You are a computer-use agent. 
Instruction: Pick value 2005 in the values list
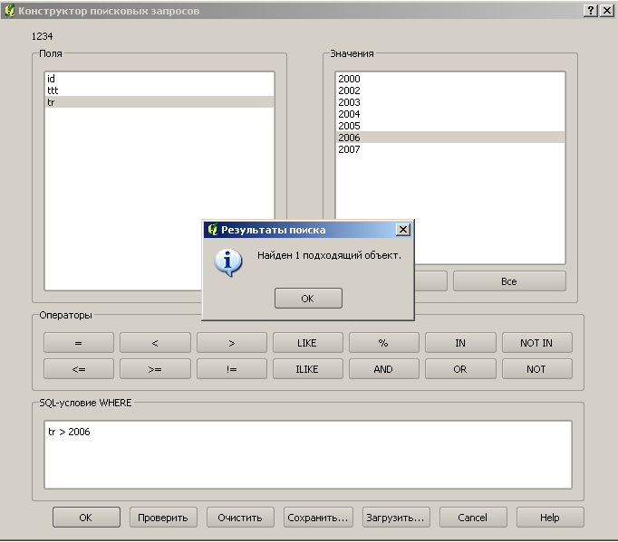pos(450,126)
